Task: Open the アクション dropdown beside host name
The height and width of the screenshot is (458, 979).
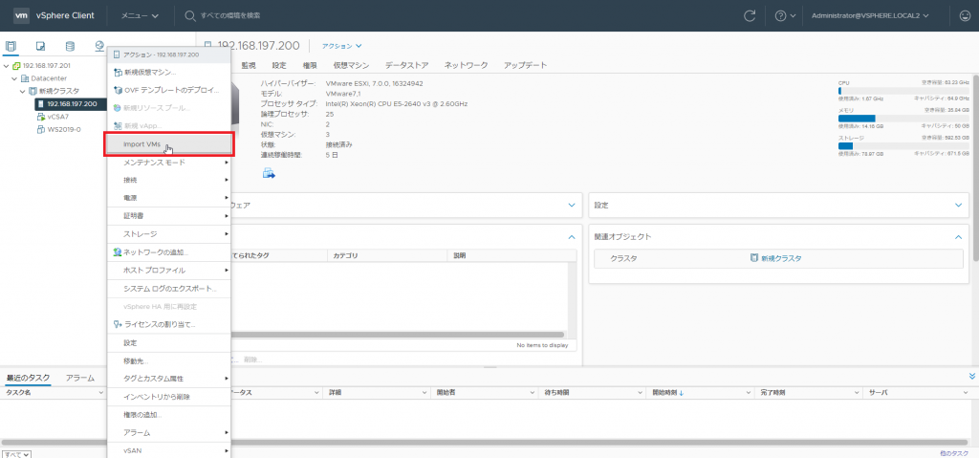Action: click(341, 46)
